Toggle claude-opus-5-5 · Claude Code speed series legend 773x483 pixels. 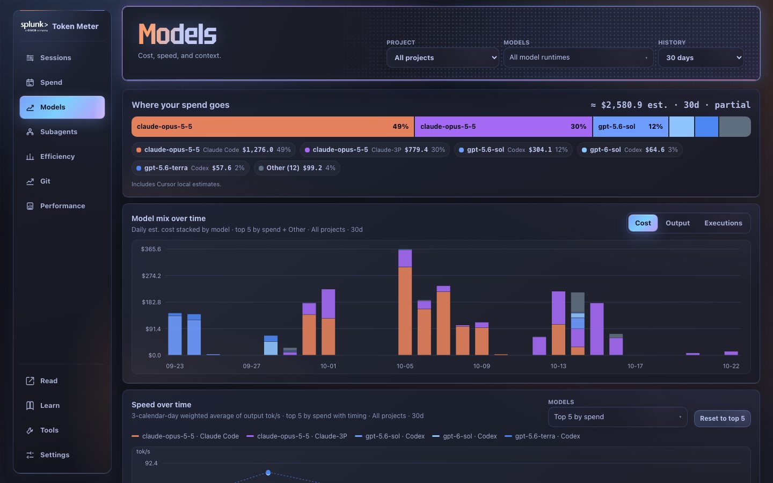tap(185, 436)
